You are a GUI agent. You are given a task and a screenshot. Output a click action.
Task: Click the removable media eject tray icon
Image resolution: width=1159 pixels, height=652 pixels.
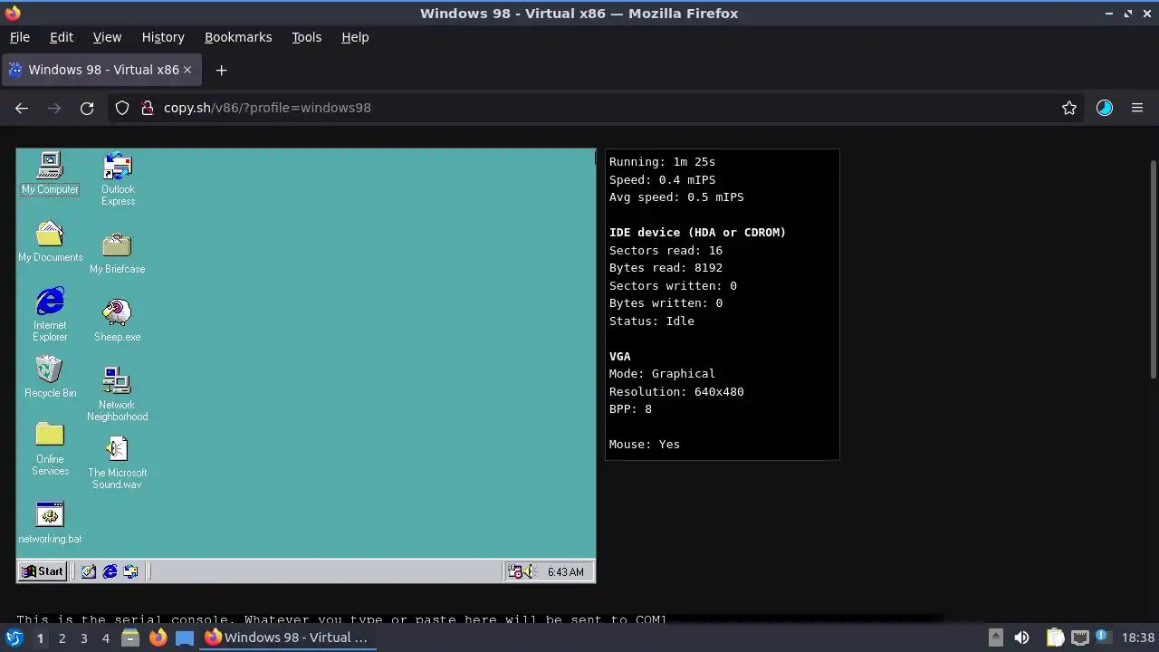995,638
